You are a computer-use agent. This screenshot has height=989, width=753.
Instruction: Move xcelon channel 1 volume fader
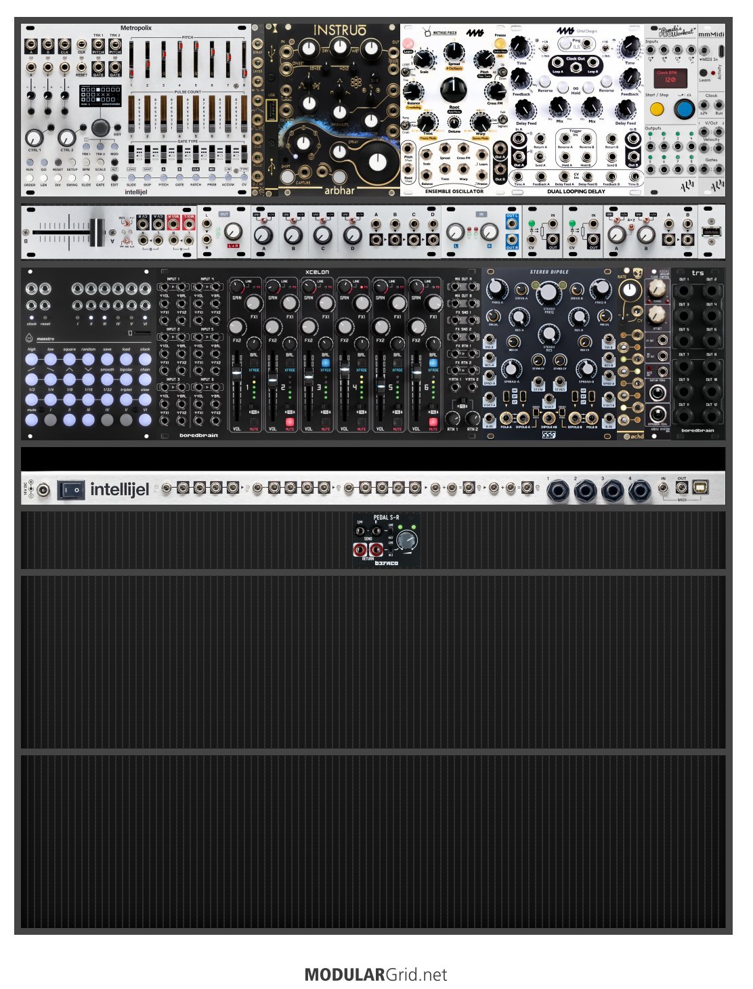(x=236, y=375)
